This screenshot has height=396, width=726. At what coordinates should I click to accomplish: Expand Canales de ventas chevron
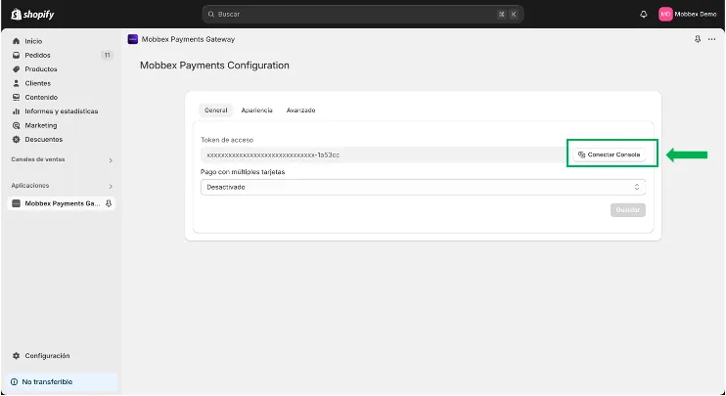111,160
